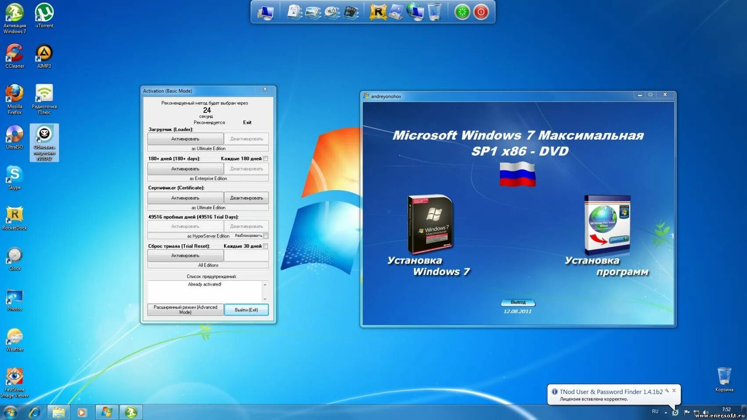Click the Установка программ software box
Screen dimensions: 747x420
pyautogui.click(x=607, y=224)
